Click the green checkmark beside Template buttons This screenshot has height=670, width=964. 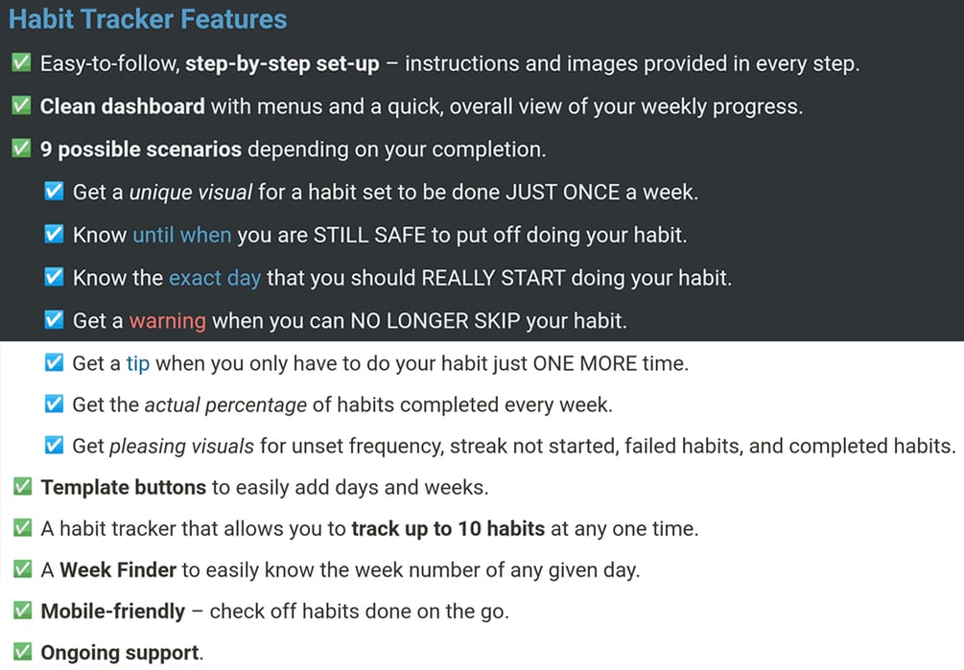(21, 487)
